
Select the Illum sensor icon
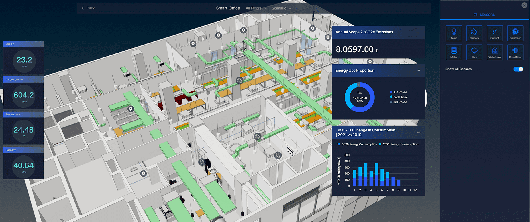(474, 52)
